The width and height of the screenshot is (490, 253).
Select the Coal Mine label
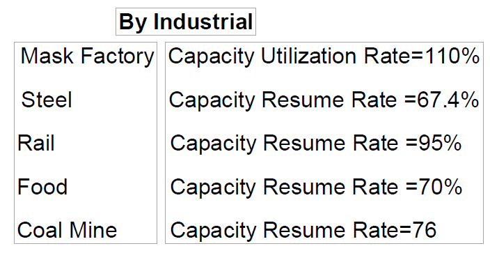coord(68,230)
